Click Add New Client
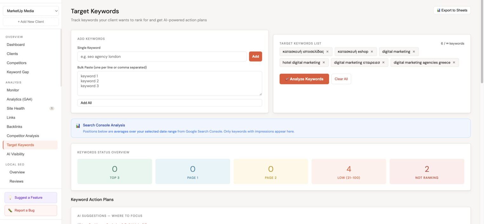This screenshot has height=224, width=484. tap(31, 22)
